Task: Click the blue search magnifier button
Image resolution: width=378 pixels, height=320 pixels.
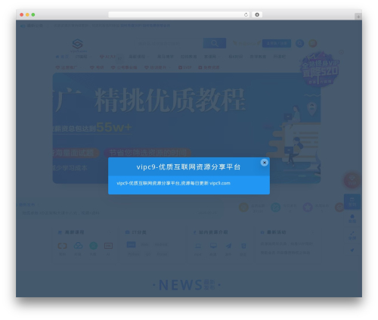Action: pyautogui.click(x=215, y=43)
